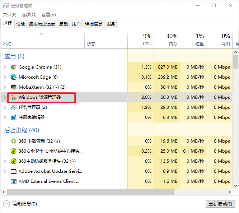Select the AMD External Events Client row name
This screenshot has height=213, width=239.
[x=49, y=181]
